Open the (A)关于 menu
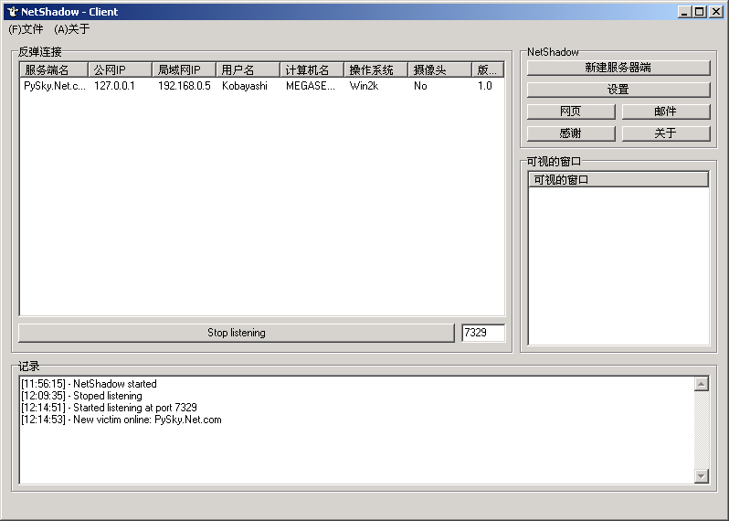 71,29
